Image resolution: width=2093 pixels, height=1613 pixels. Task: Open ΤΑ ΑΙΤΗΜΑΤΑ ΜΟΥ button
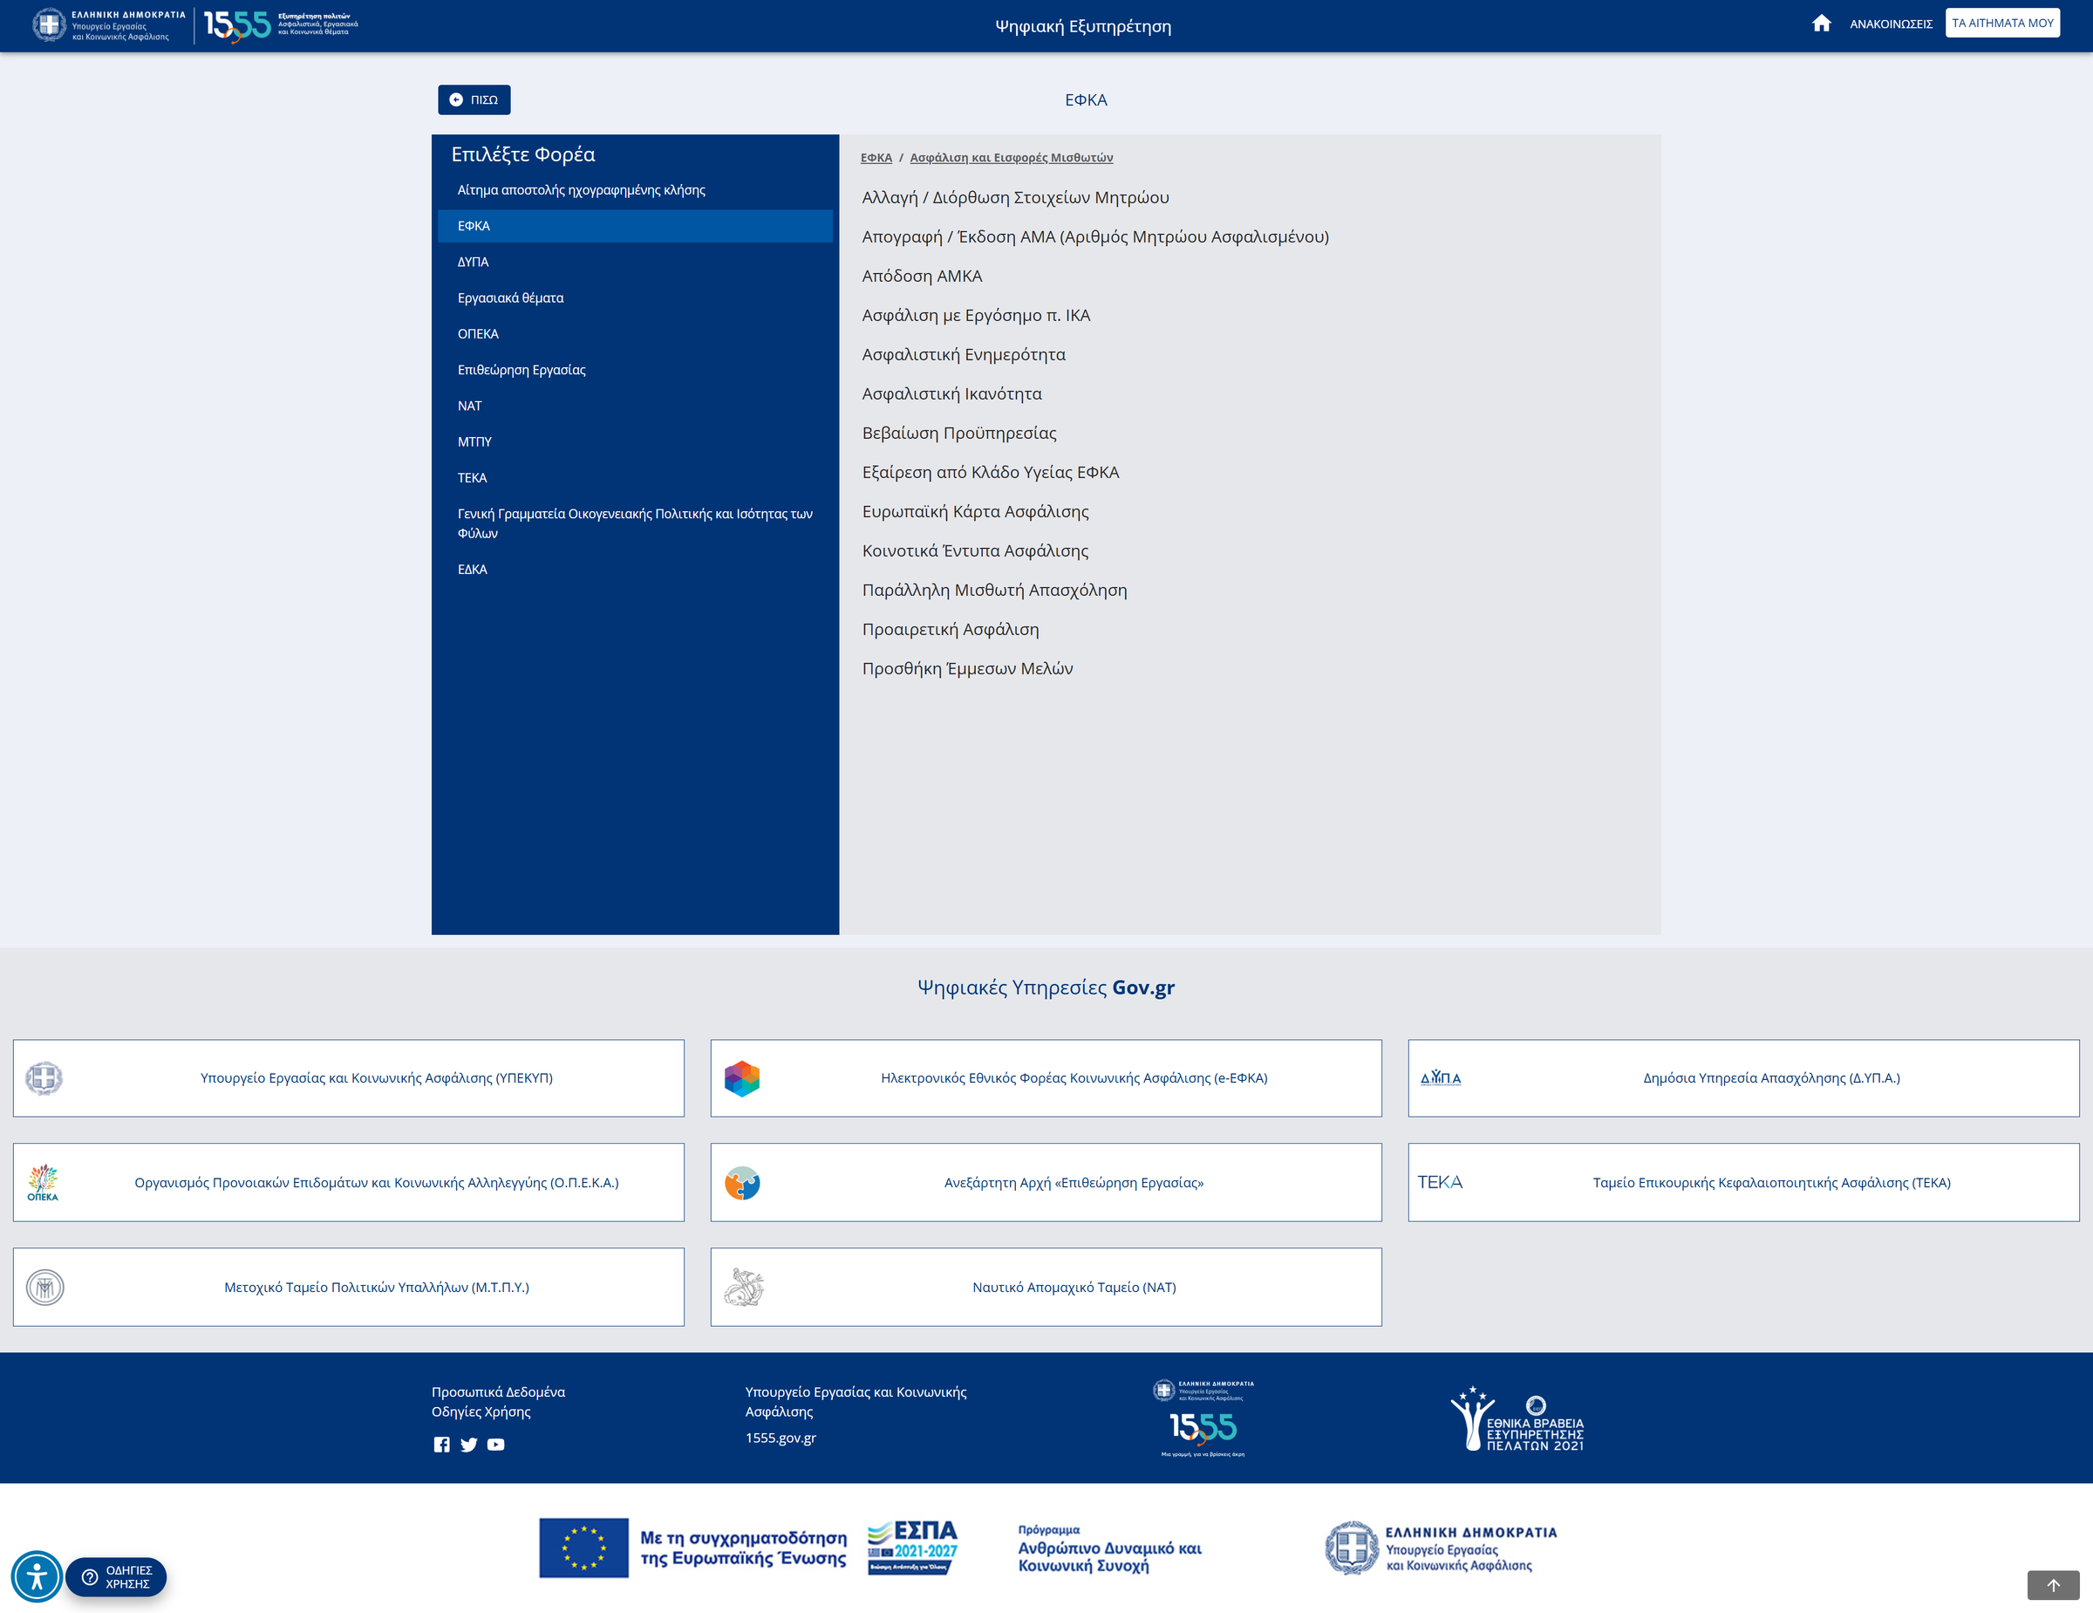pos(2002,23)
